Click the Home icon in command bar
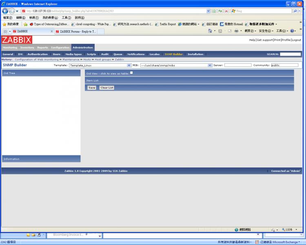Screen dimensions: 306x245 210,31
